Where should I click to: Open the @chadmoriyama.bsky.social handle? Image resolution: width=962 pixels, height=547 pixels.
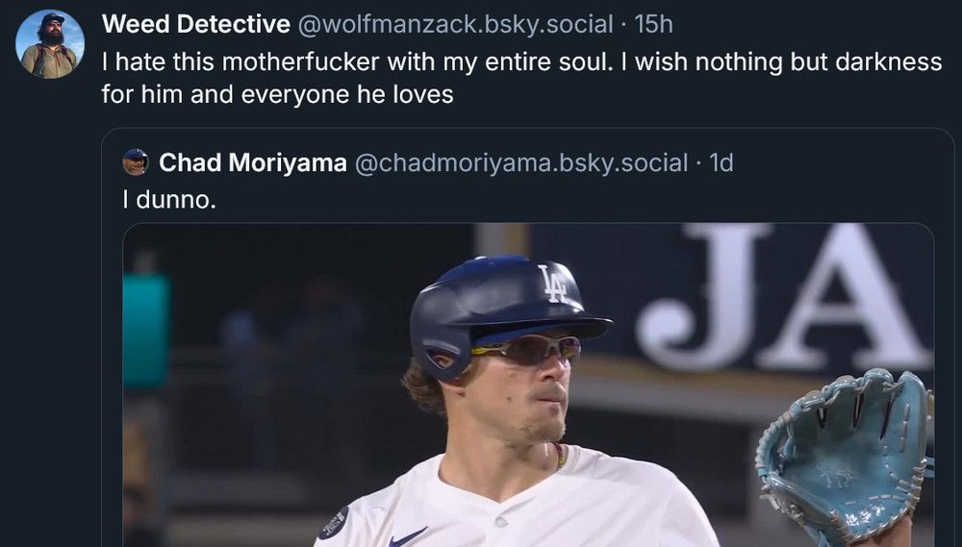[x=521, y=163]
